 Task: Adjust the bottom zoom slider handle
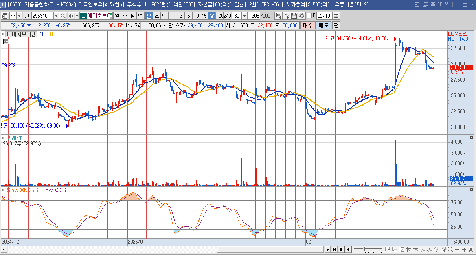pyautogui.click(x=364, y=249)
